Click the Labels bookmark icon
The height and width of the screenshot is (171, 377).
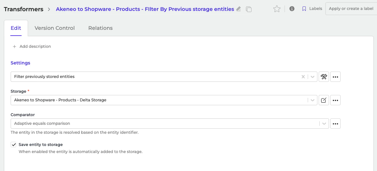click(304, 9)
